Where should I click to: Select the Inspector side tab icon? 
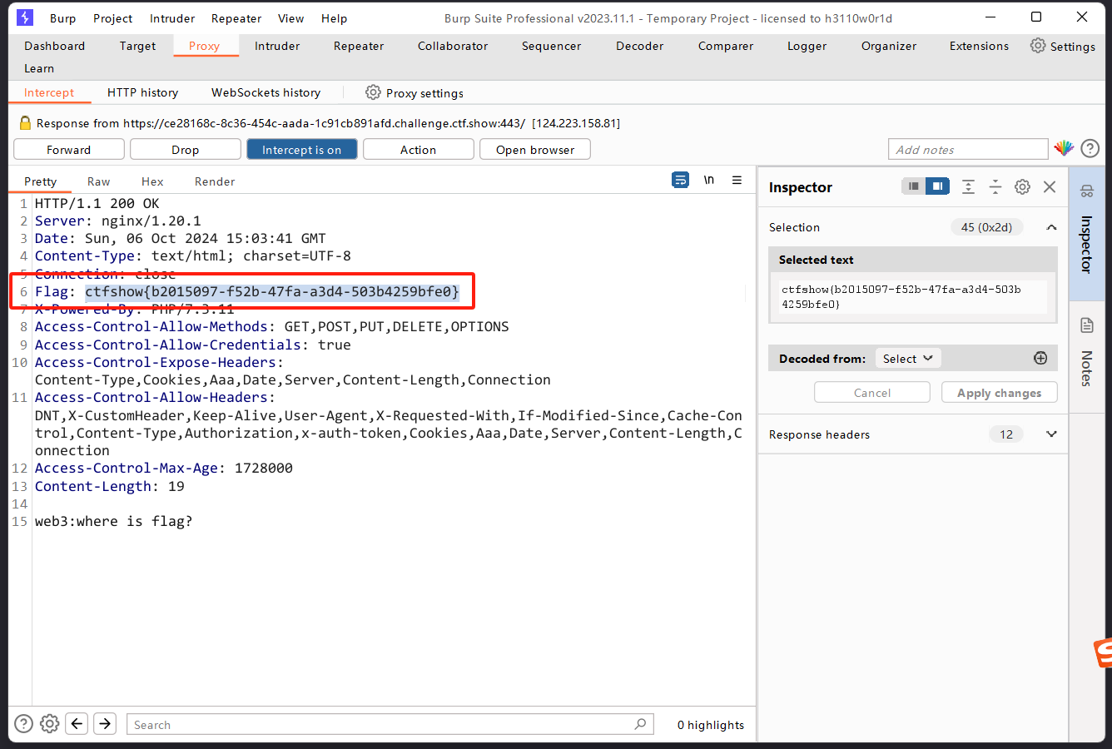coord(1086,191)
